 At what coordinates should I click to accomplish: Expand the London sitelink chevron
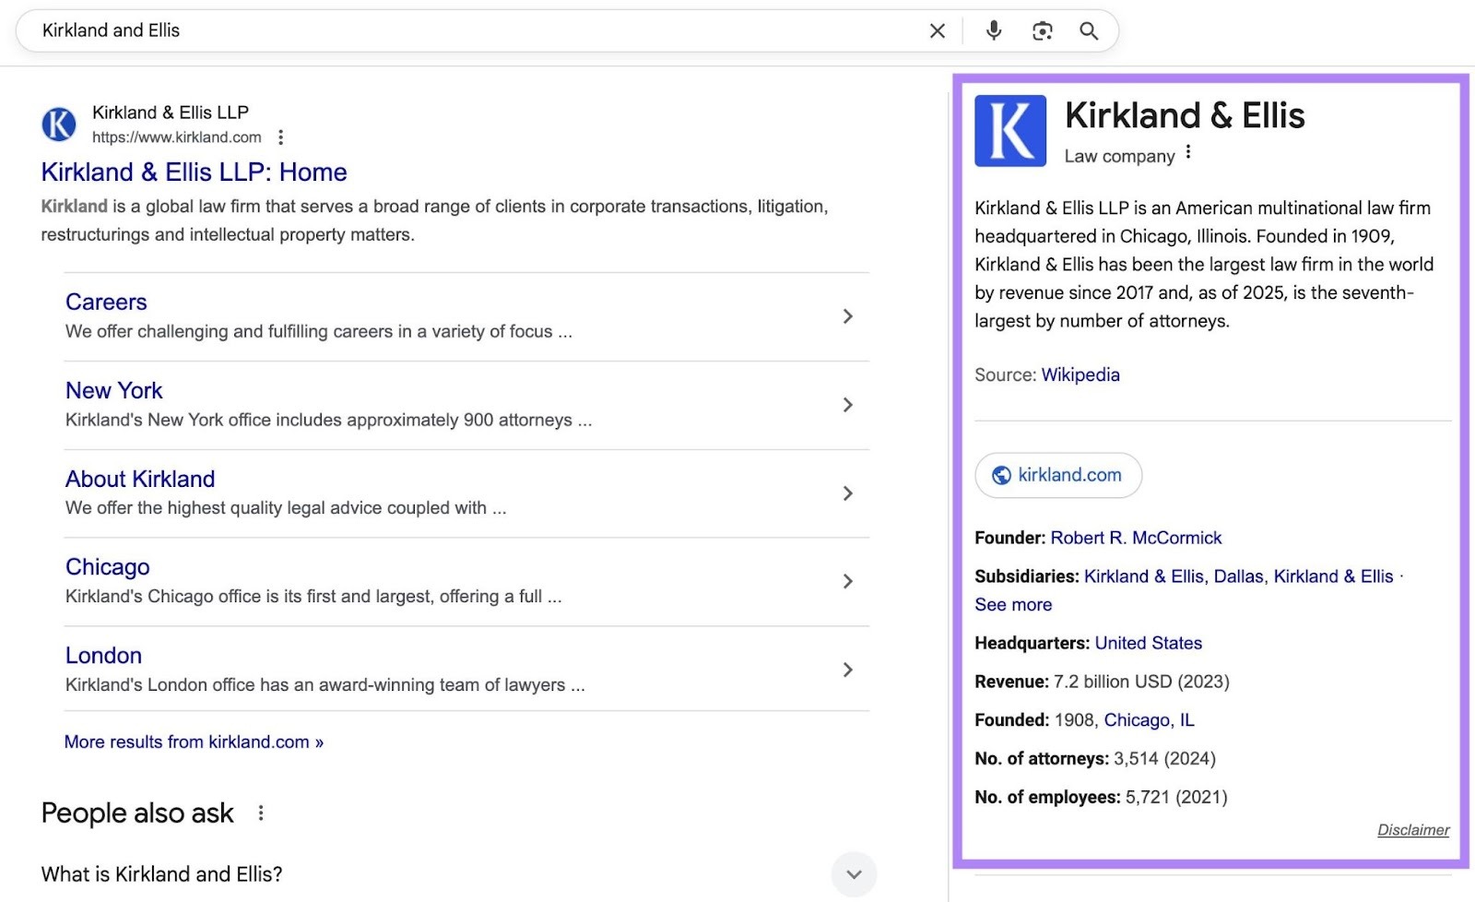[847, 670]
